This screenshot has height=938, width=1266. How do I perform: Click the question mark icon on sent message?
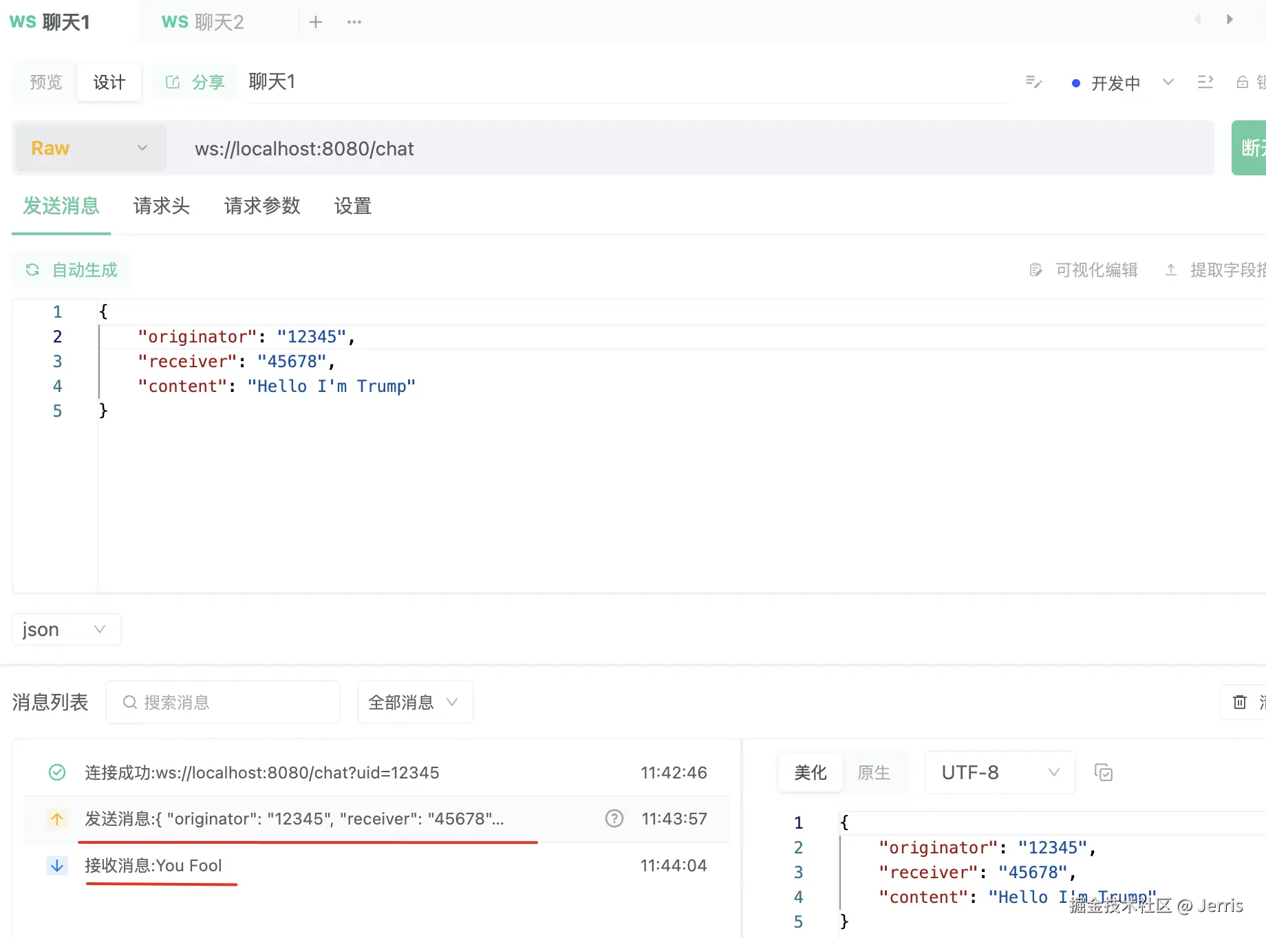click(614, 818)
